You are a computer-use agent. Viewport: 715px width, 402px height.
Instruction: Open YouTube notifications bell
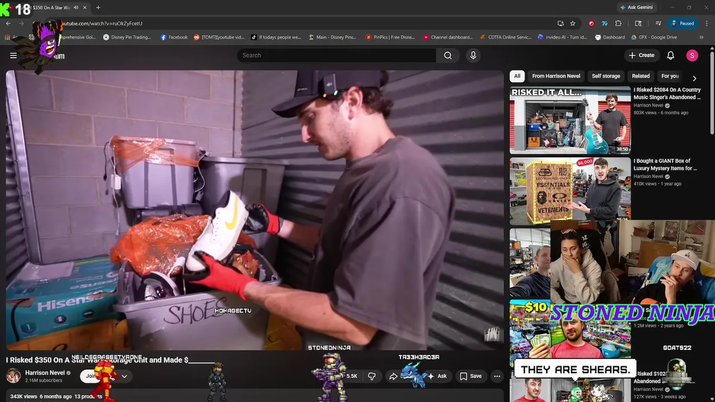[x=671, y=55]
